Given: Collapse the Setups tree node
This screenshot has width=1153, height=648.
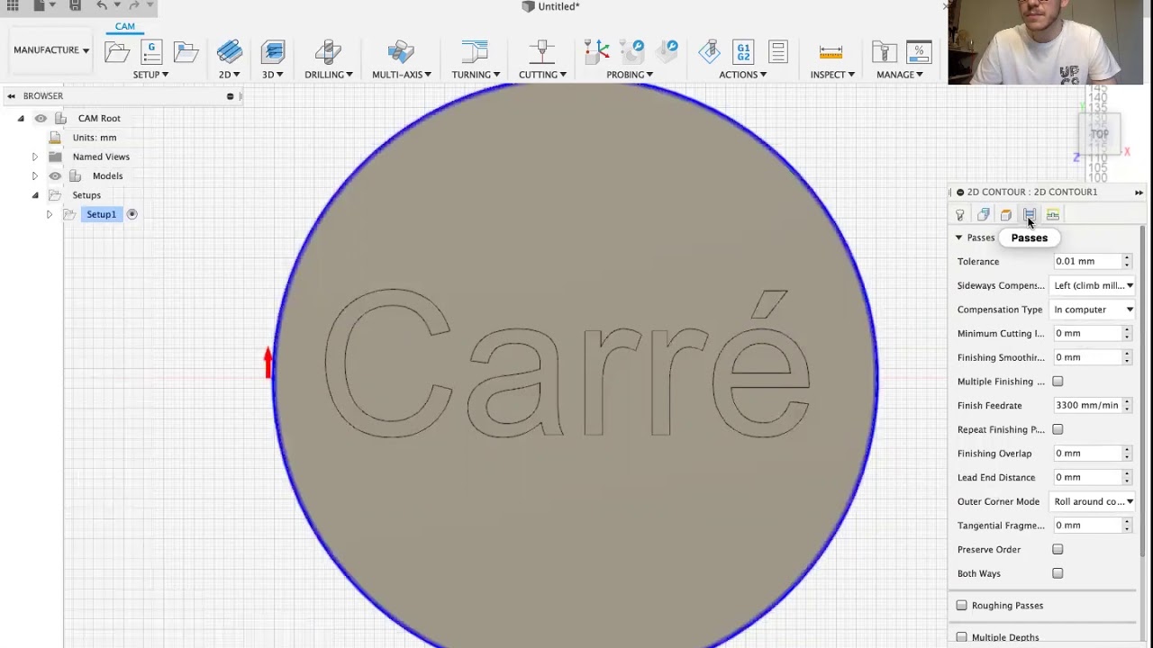Looking at the screenshot, I should pos(35,195).
